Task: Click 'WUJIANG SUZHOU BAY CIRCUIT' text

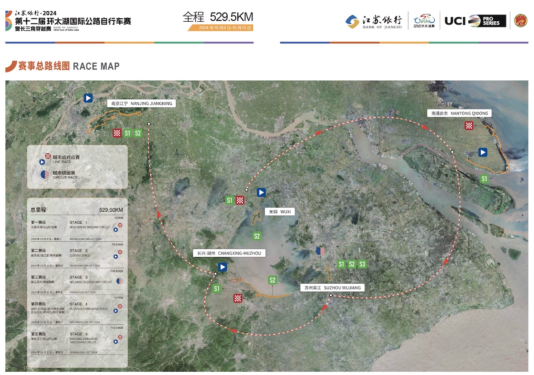Action: pos(91,282)
